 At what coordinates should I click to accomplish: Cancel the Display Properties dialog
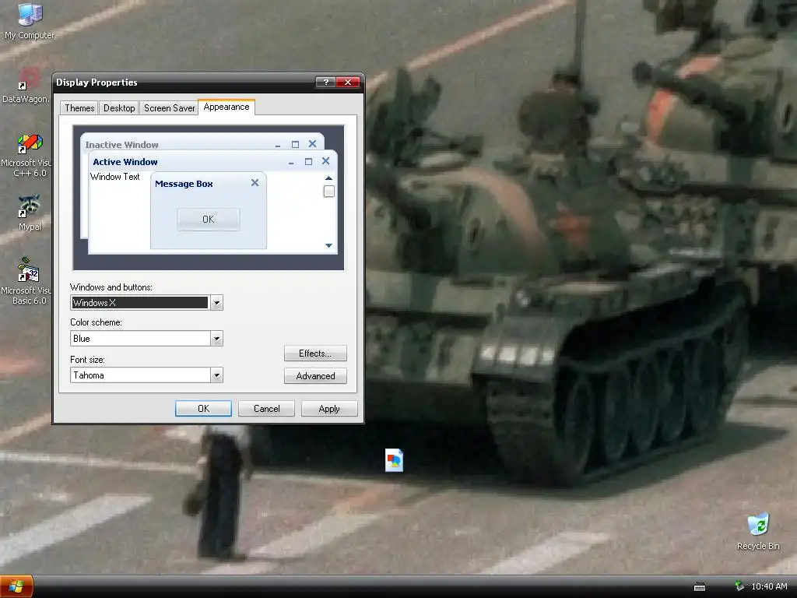[x=266, y=408]
